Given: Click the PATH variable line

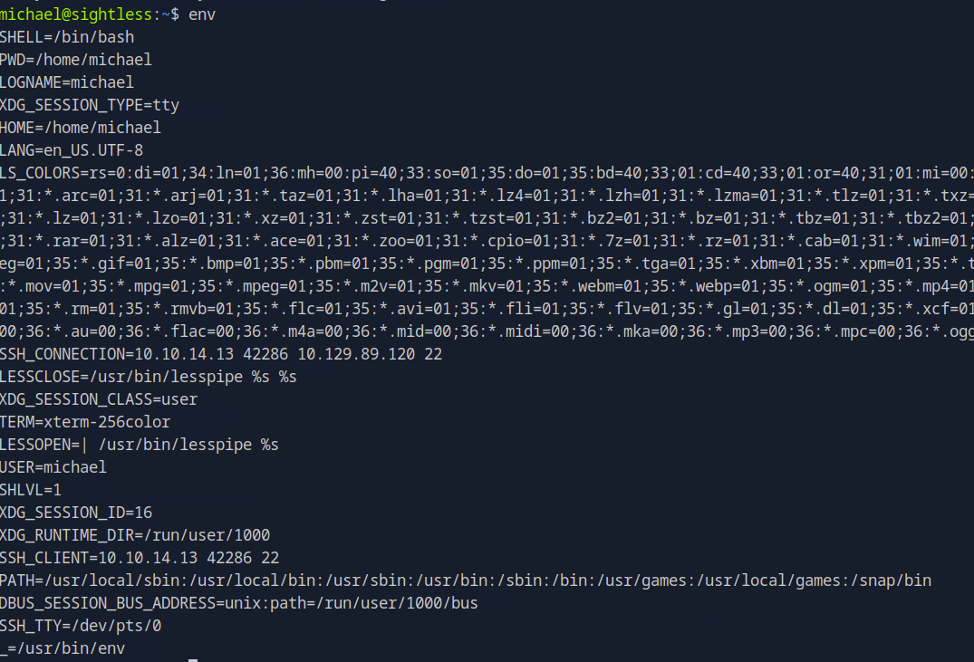Looking at the screenshot, I should click(x=466, y=580).
